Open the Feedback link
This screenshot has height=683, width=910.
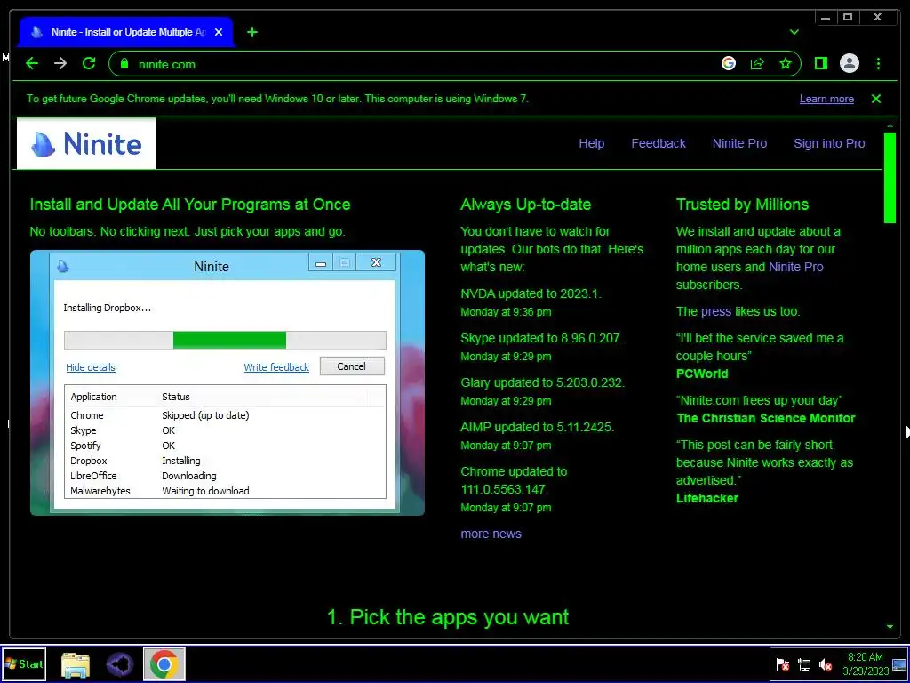tap(659, 143)
